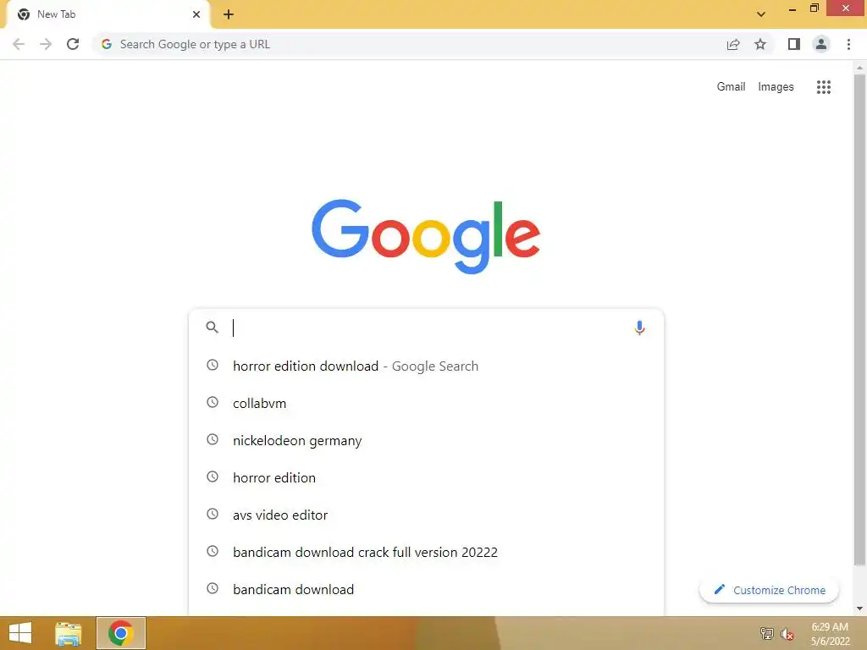867x650 pixels.
Task: Choose the 'collabvm' suggestion
Action: coord(426,403)
